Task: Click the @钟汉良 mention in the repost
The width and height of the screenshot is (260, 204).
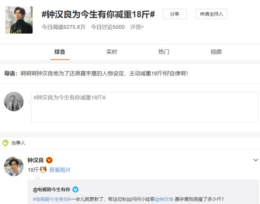Action: pyautogui.click(x=164, y=199)
